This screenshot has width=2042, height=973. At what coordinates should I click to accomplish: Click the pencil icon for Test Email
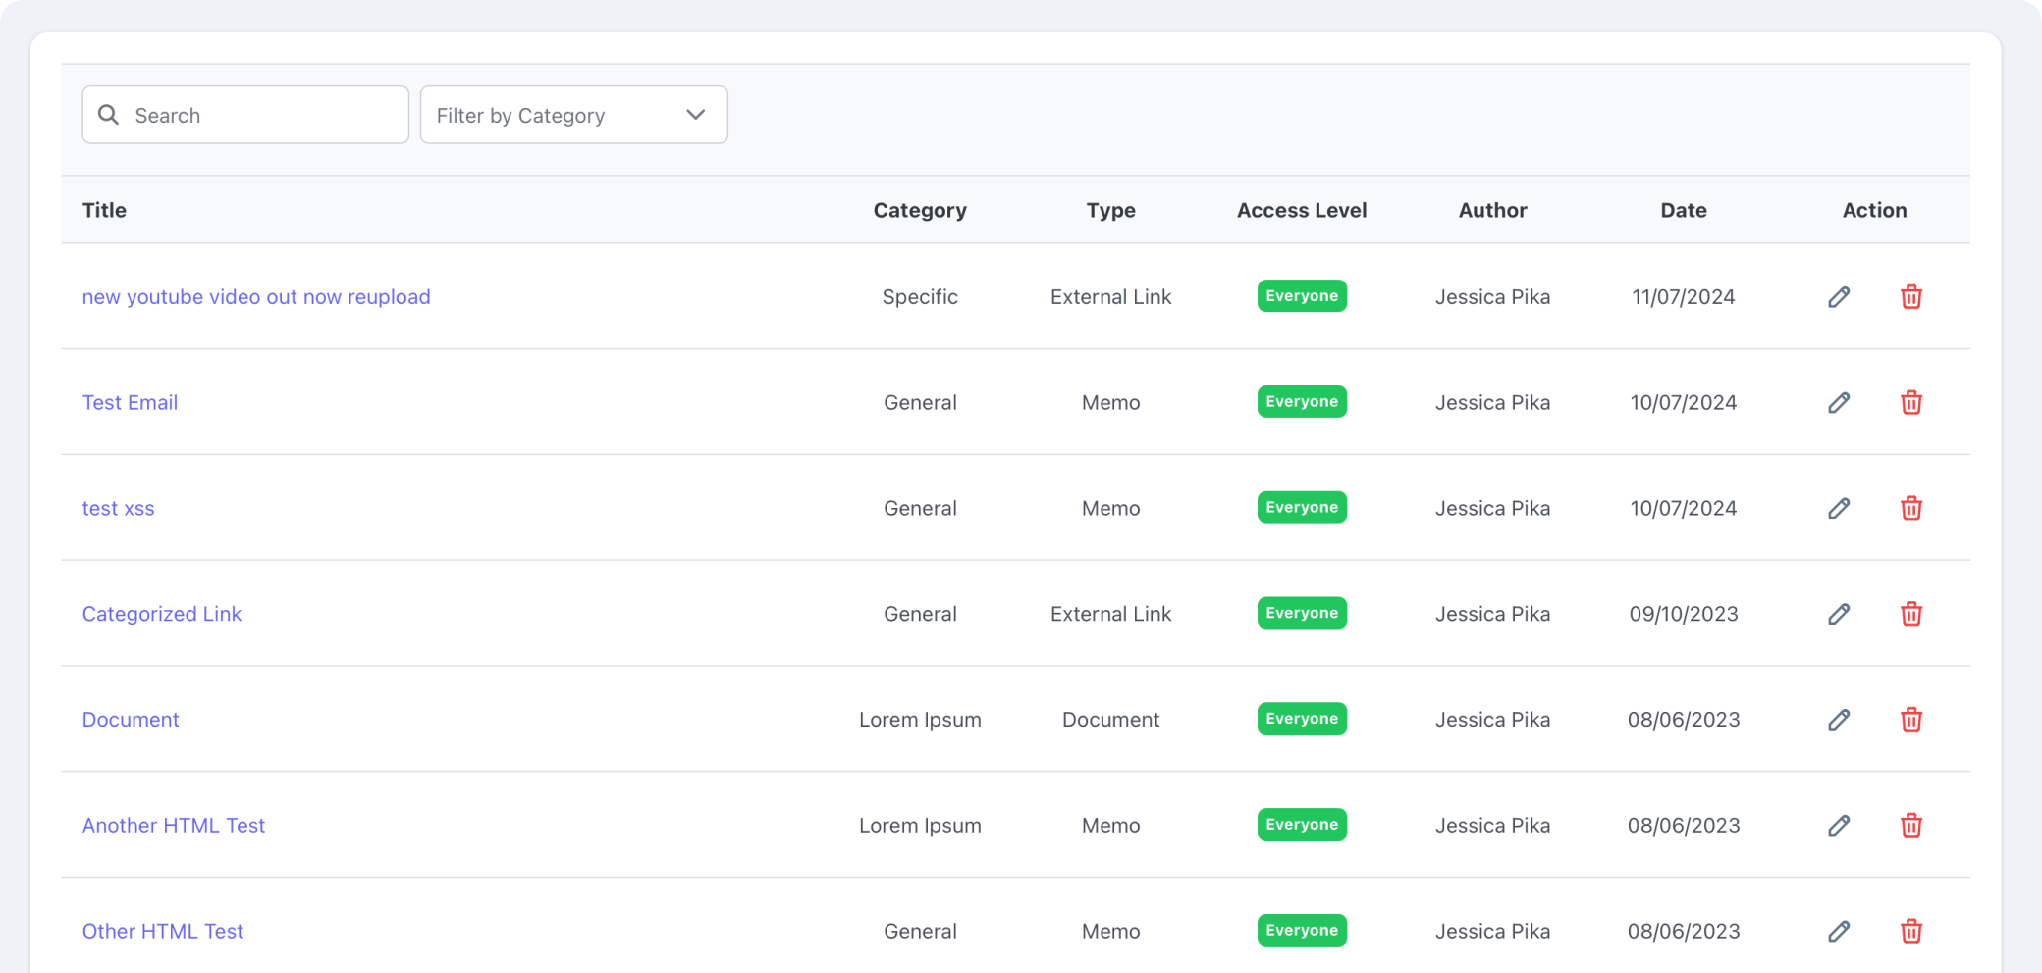1839,403
